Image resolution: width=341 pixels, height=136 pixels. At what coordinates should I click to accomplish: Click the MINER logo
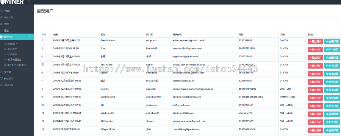point(12,2)
